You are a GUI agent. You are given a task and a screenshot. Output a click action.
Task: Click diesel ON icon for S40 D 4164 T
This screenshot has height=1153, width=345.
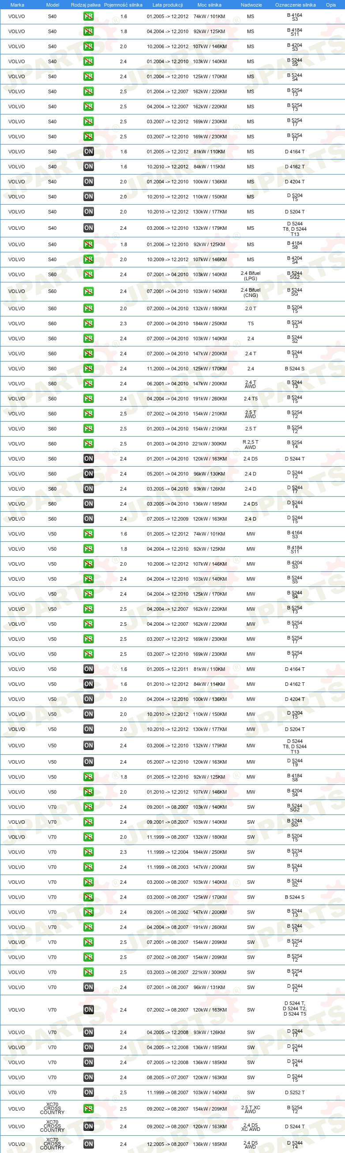click(89, 152)
